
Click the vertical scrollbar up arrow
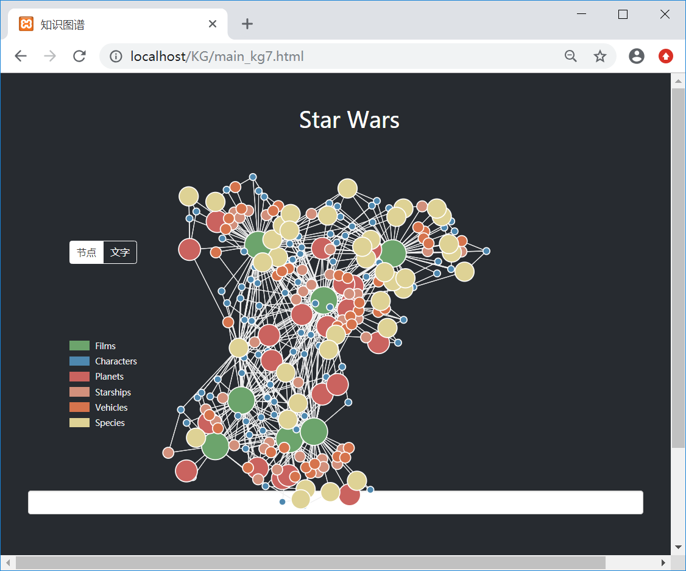[678, 81]
